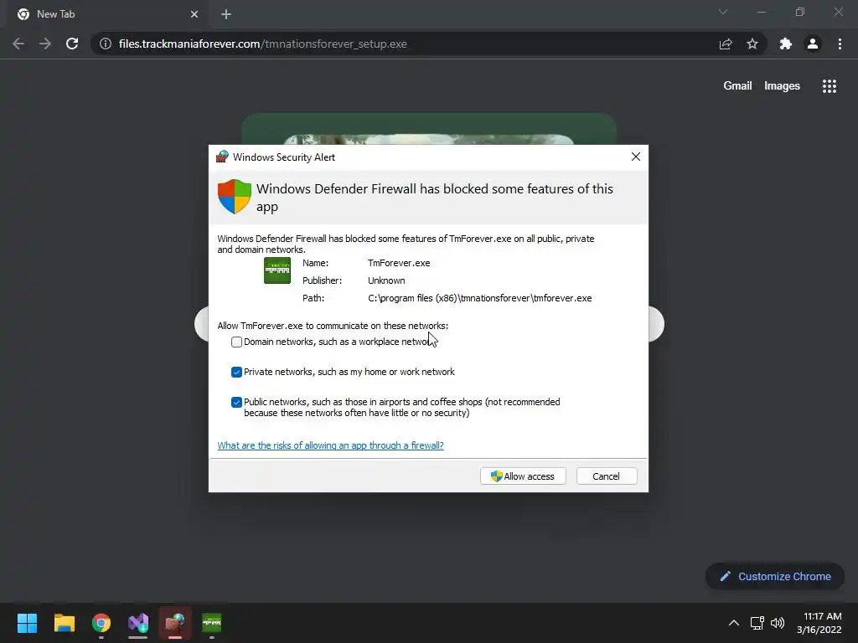This screenshot has width=858, height=643.
Task: Click the TmForever.exe name text
Action: click(x=399, y=263)
